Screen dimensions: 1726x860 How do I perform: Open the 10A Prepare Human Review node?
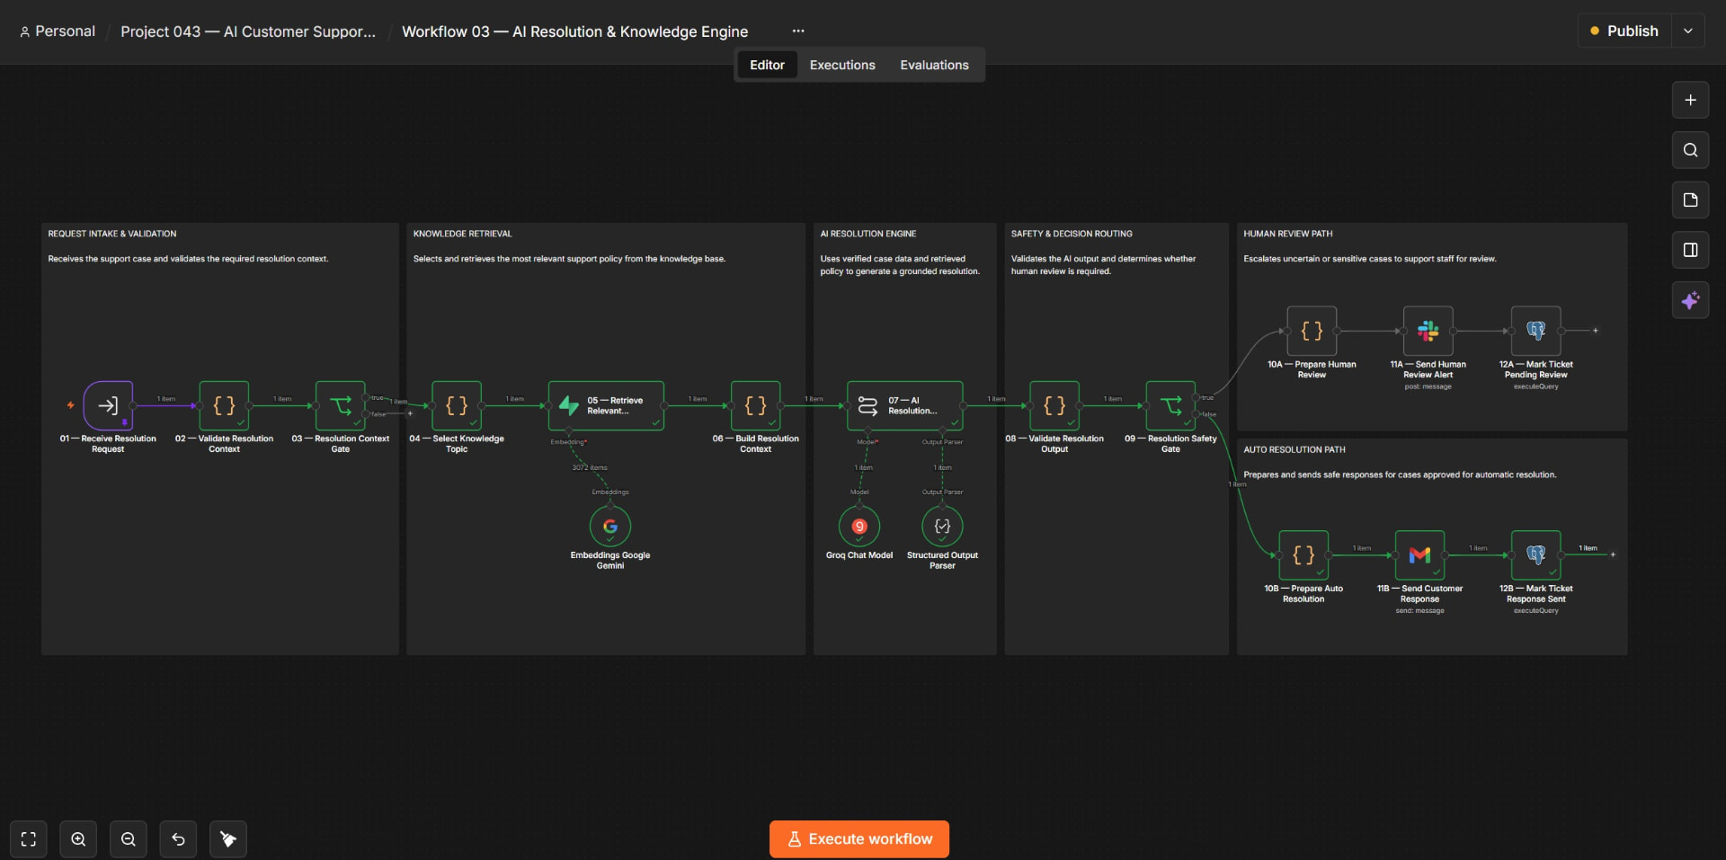[x=1312, y=331]
